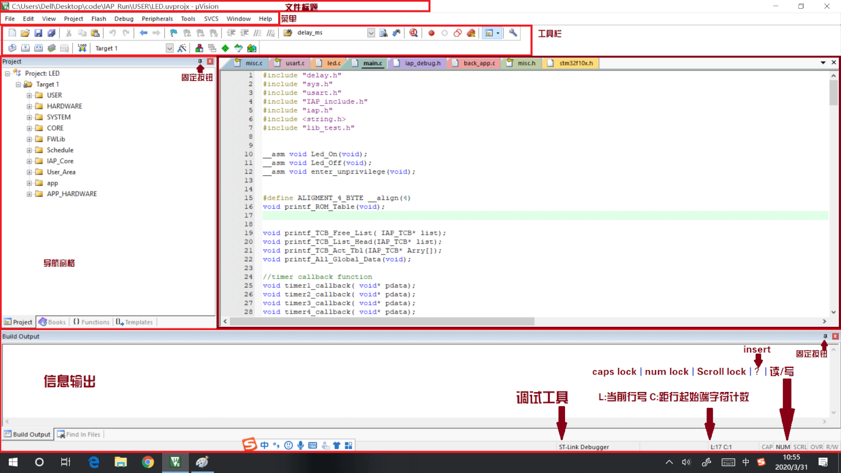This screenshot has width=841, height=473.
Task: Close the Build Output panel
Action: 836,336
